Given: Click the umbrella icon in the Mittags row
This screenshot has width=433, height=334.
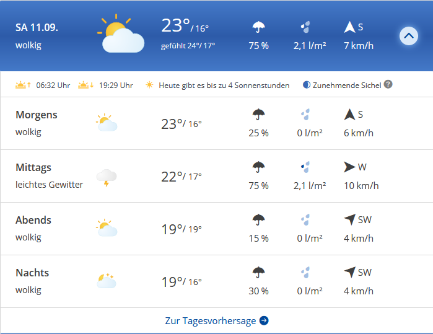Looking at the screenshot, I should pyautogui.click(x=258, y=167).
